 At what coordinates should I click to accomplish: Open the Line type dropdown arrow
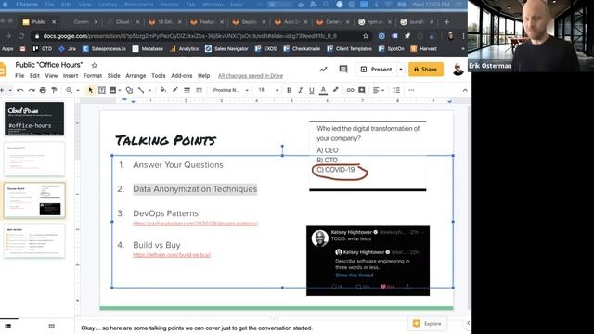[x=149, y=90]
